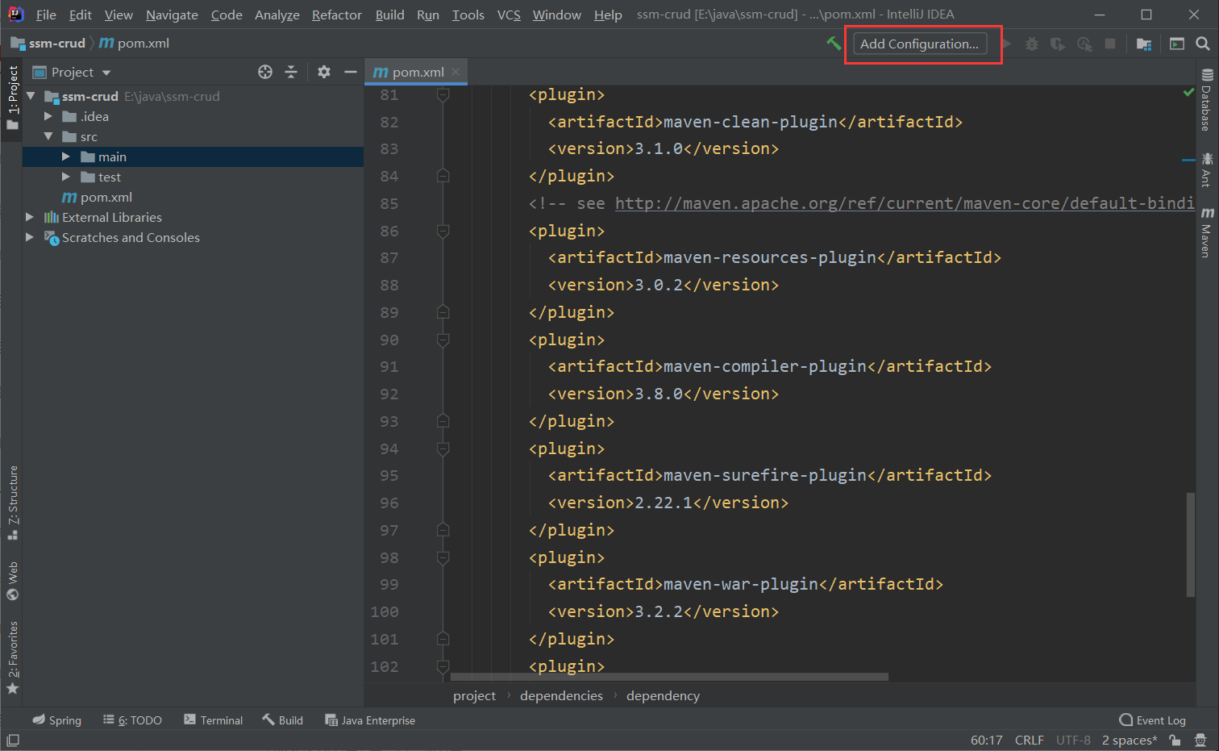
Task: Click cursor position 60:17 in status bar
Action: [987, 740]
